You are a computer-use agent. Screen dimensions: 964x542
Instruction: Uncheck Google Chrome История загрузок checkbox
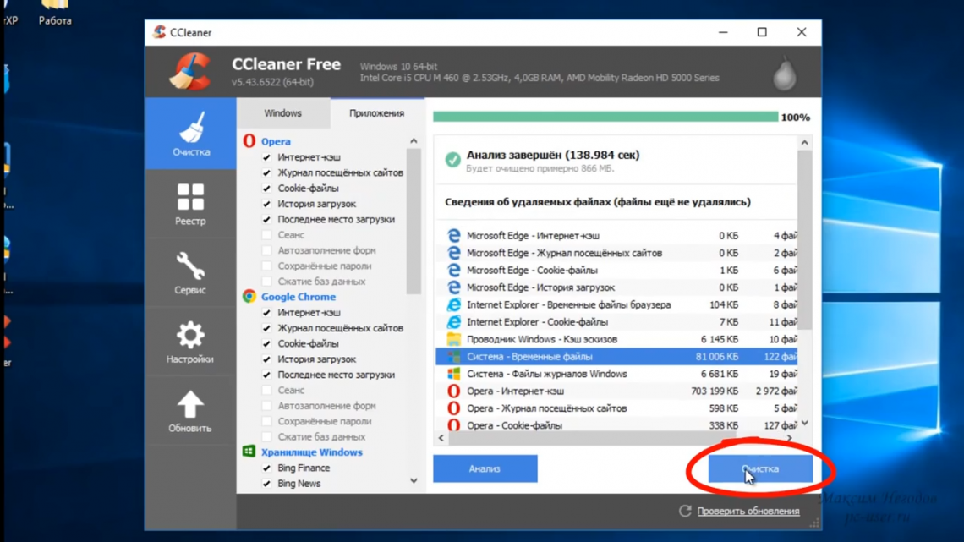(266, 359)
